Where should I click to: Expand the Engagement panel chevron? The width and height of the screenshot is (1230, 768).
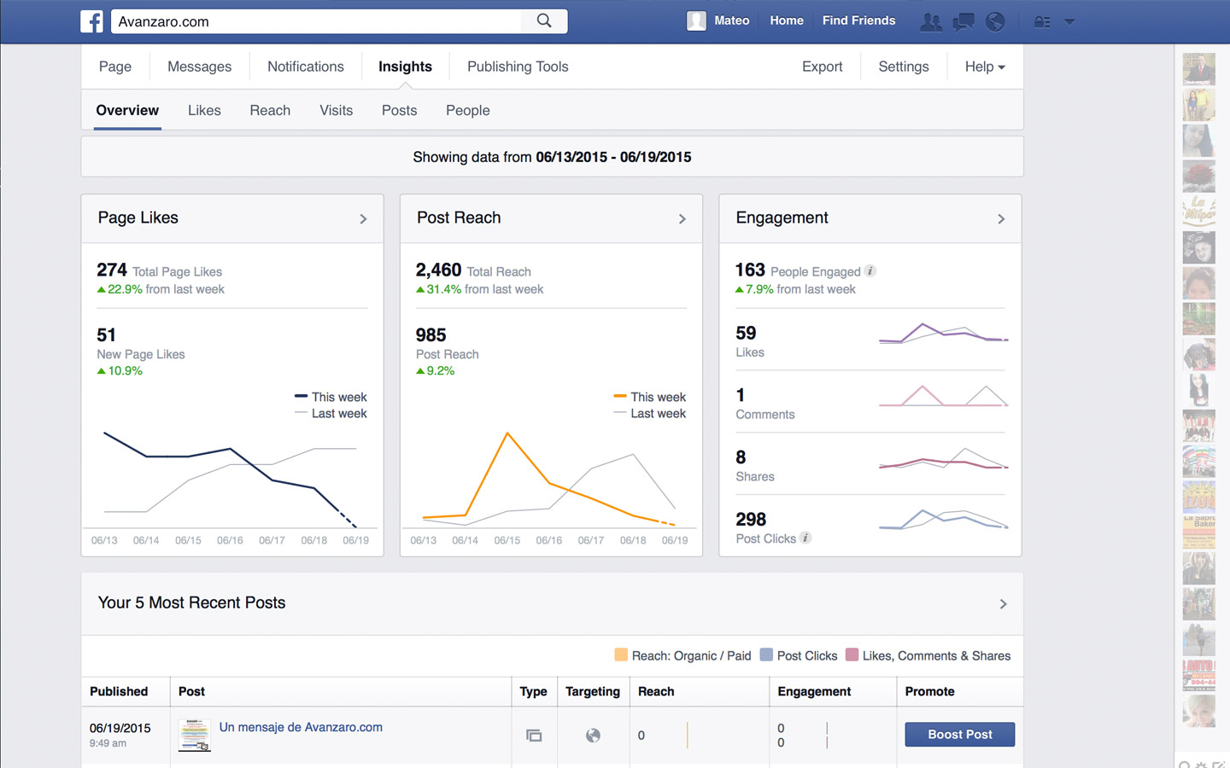tap(1002, 219)
